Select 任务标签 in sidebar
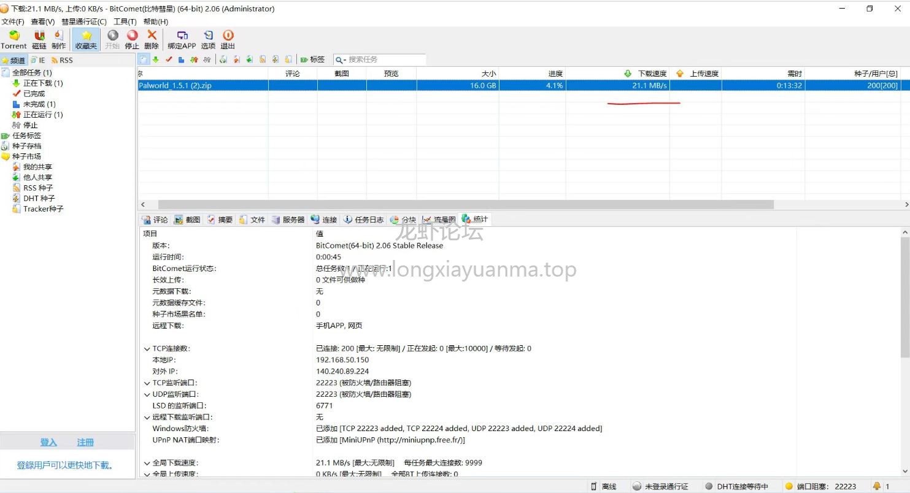Viewport: 910px width, 493px height. 27,135
